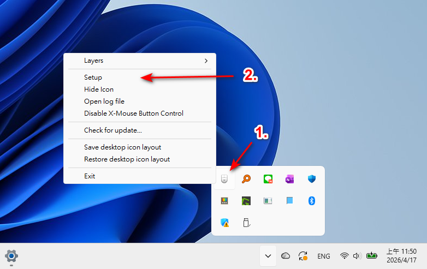Open the shield icon with yellow warning
Viewport: 427px width, 269px height.
click(224, 222)
